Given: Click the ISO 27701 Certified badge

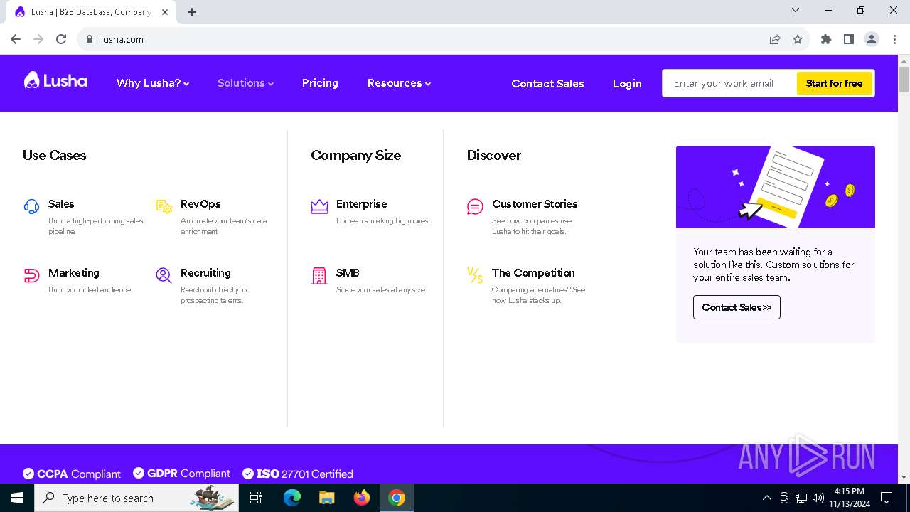Looking at the screenshot, I should pyautogui.click(x=298, y=474).
